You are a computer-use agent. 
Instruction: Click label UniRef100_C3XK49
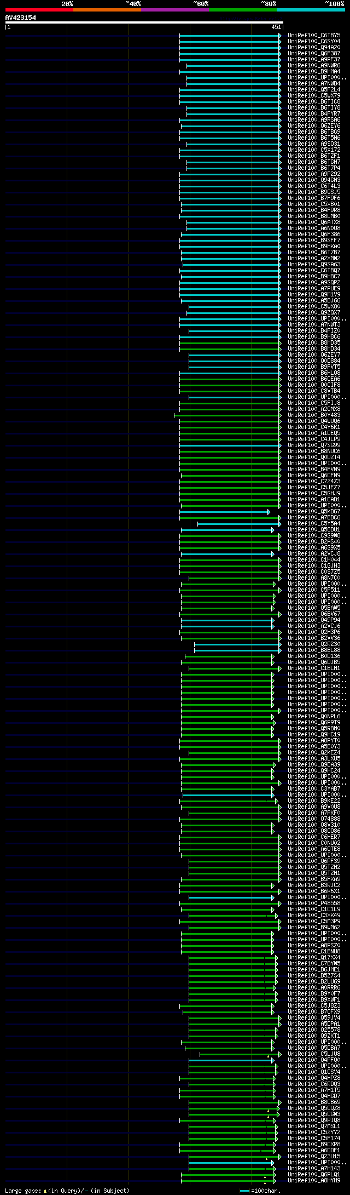[x=314, y=915]
